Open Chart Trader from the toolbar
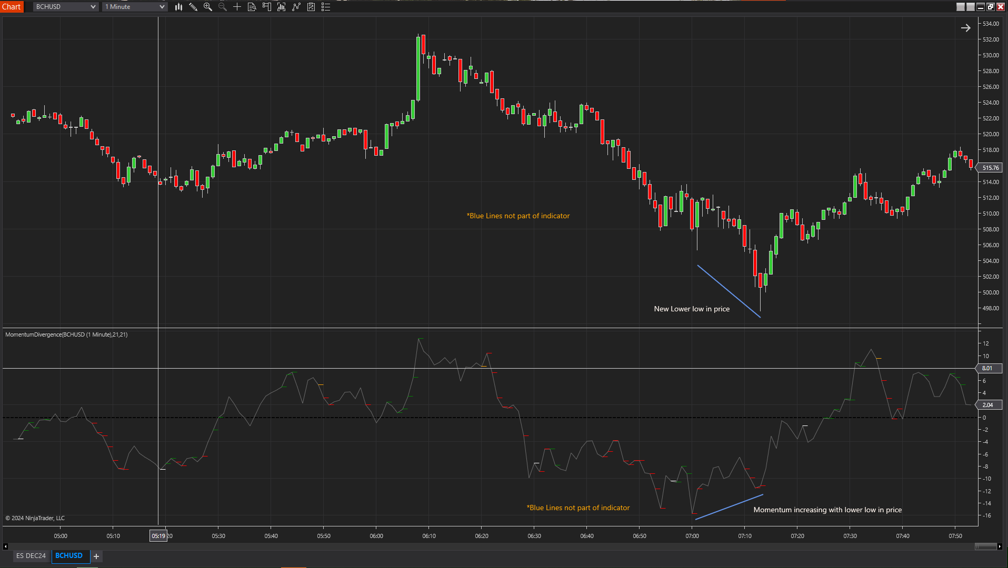 (x=266, y=7)
